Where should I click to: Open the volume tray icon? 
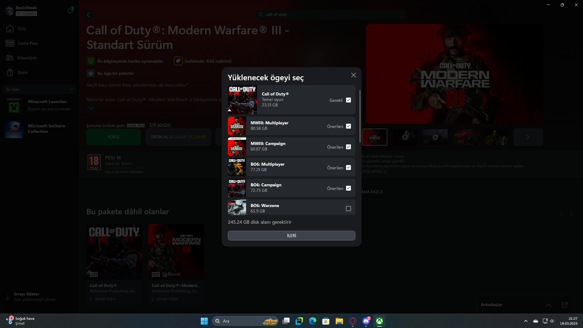(552, 321)
